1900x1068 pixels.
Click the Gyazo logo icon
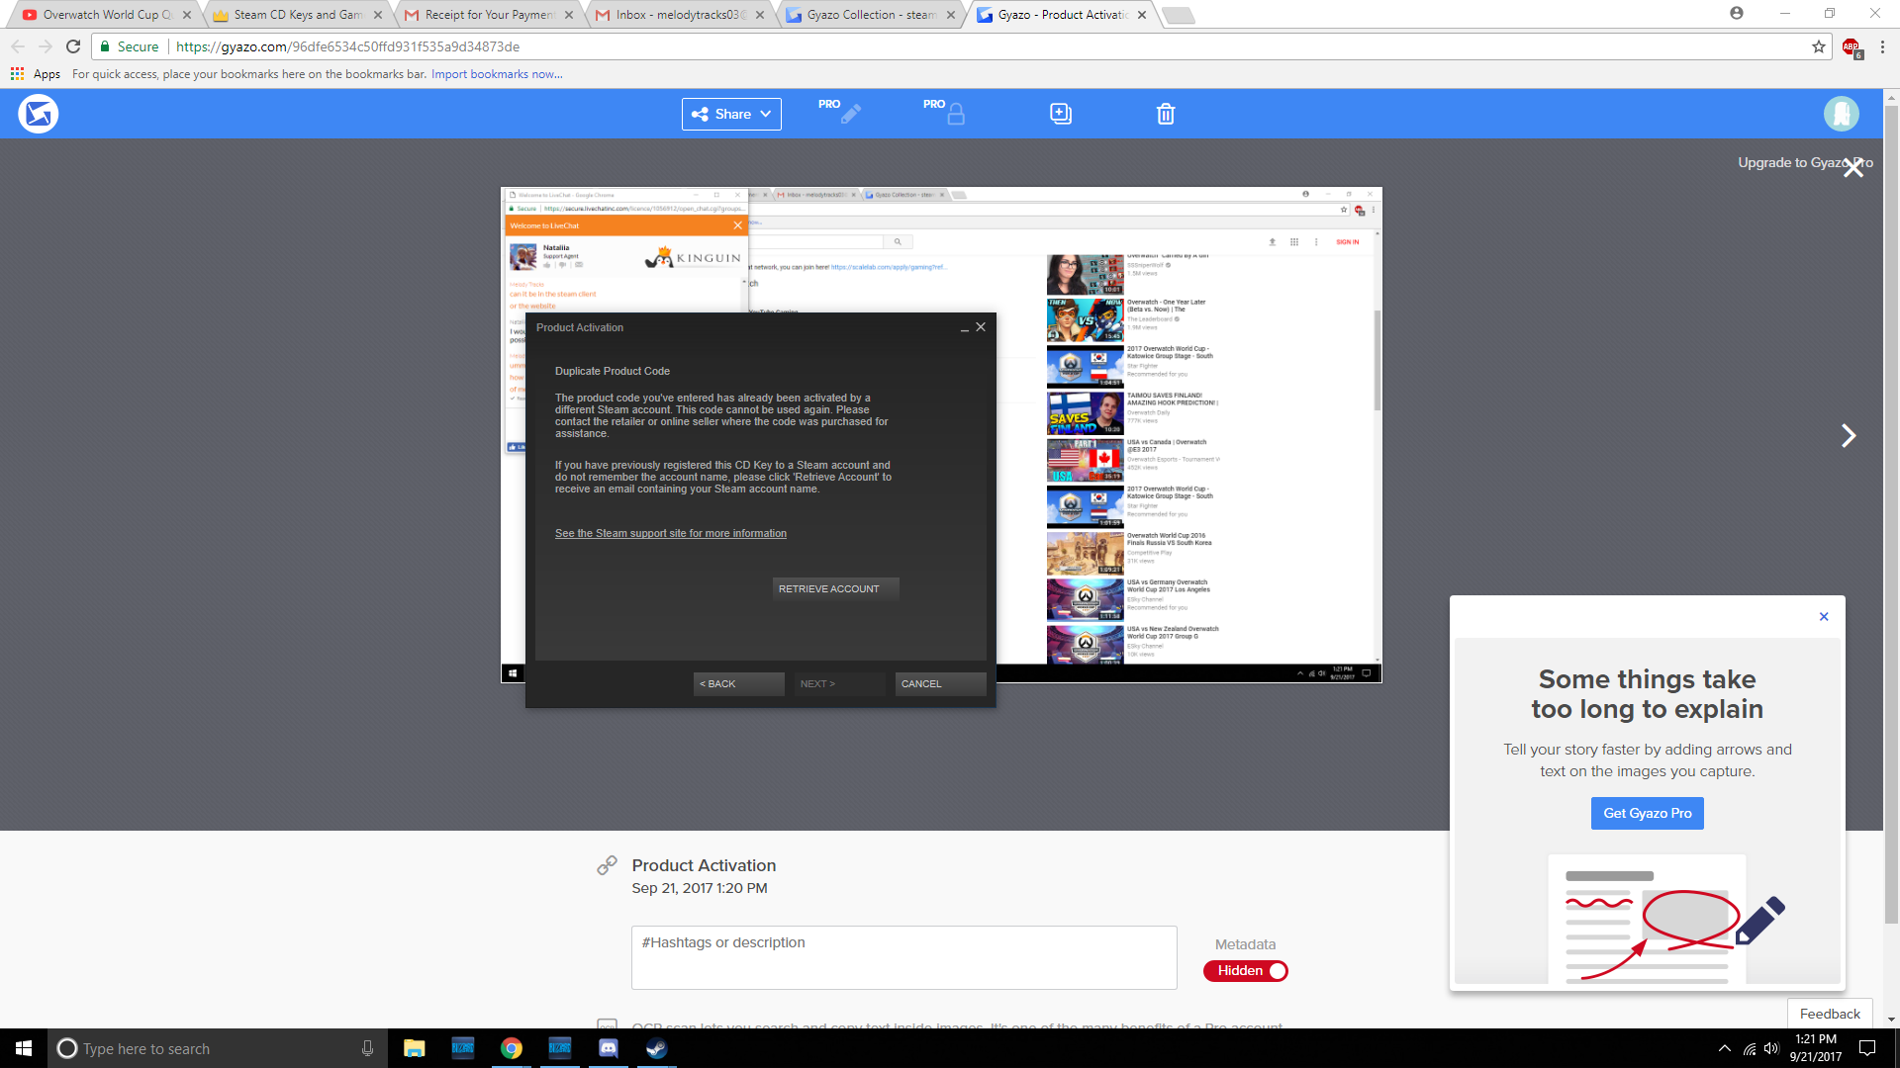point(39,114)
